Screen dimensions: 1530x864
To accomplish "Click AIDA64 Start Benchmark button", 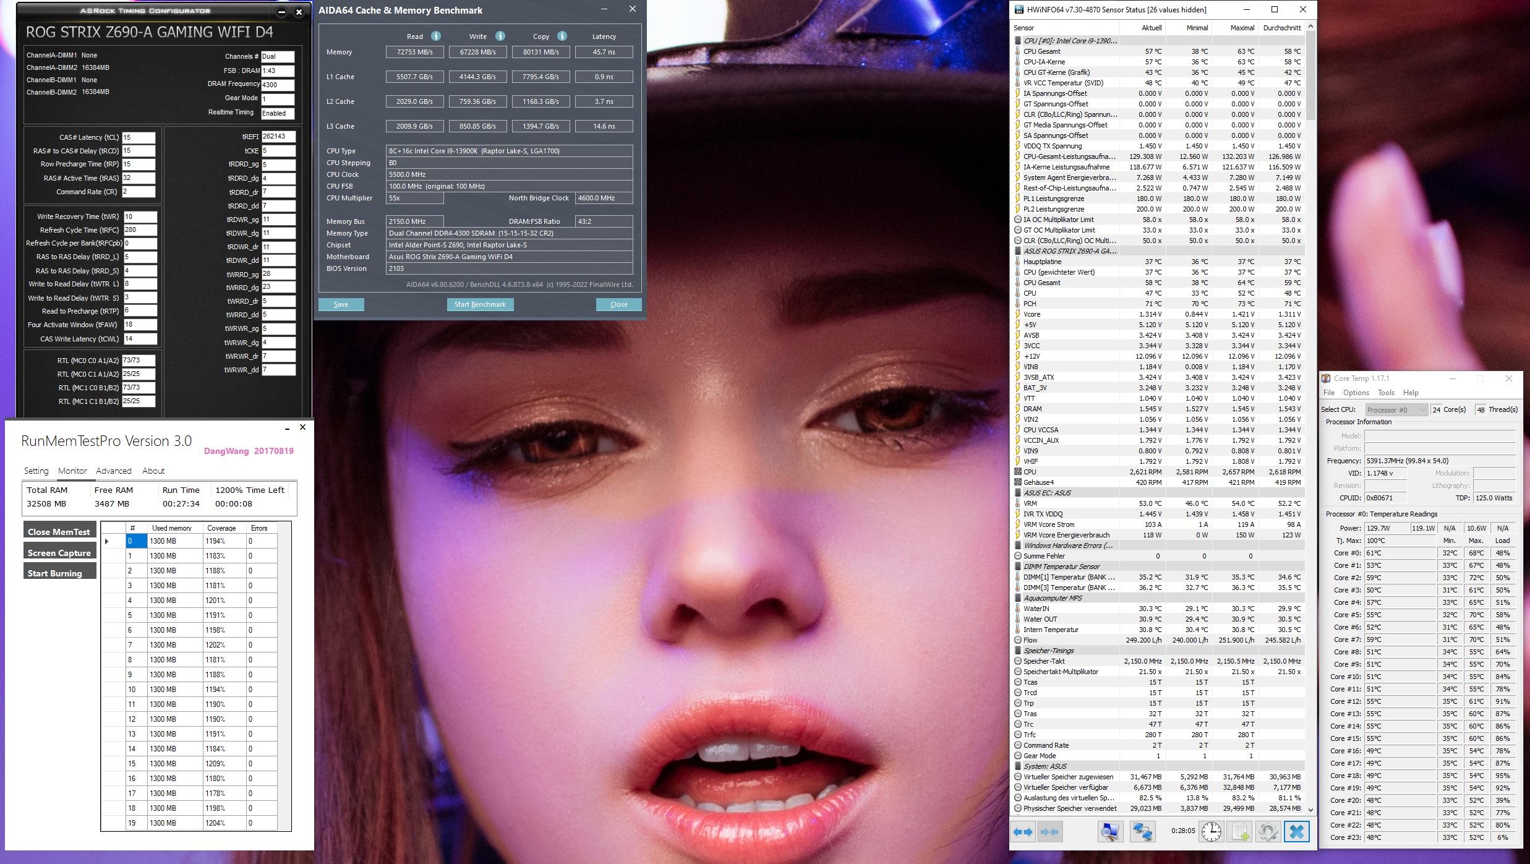I will point(480,304).
